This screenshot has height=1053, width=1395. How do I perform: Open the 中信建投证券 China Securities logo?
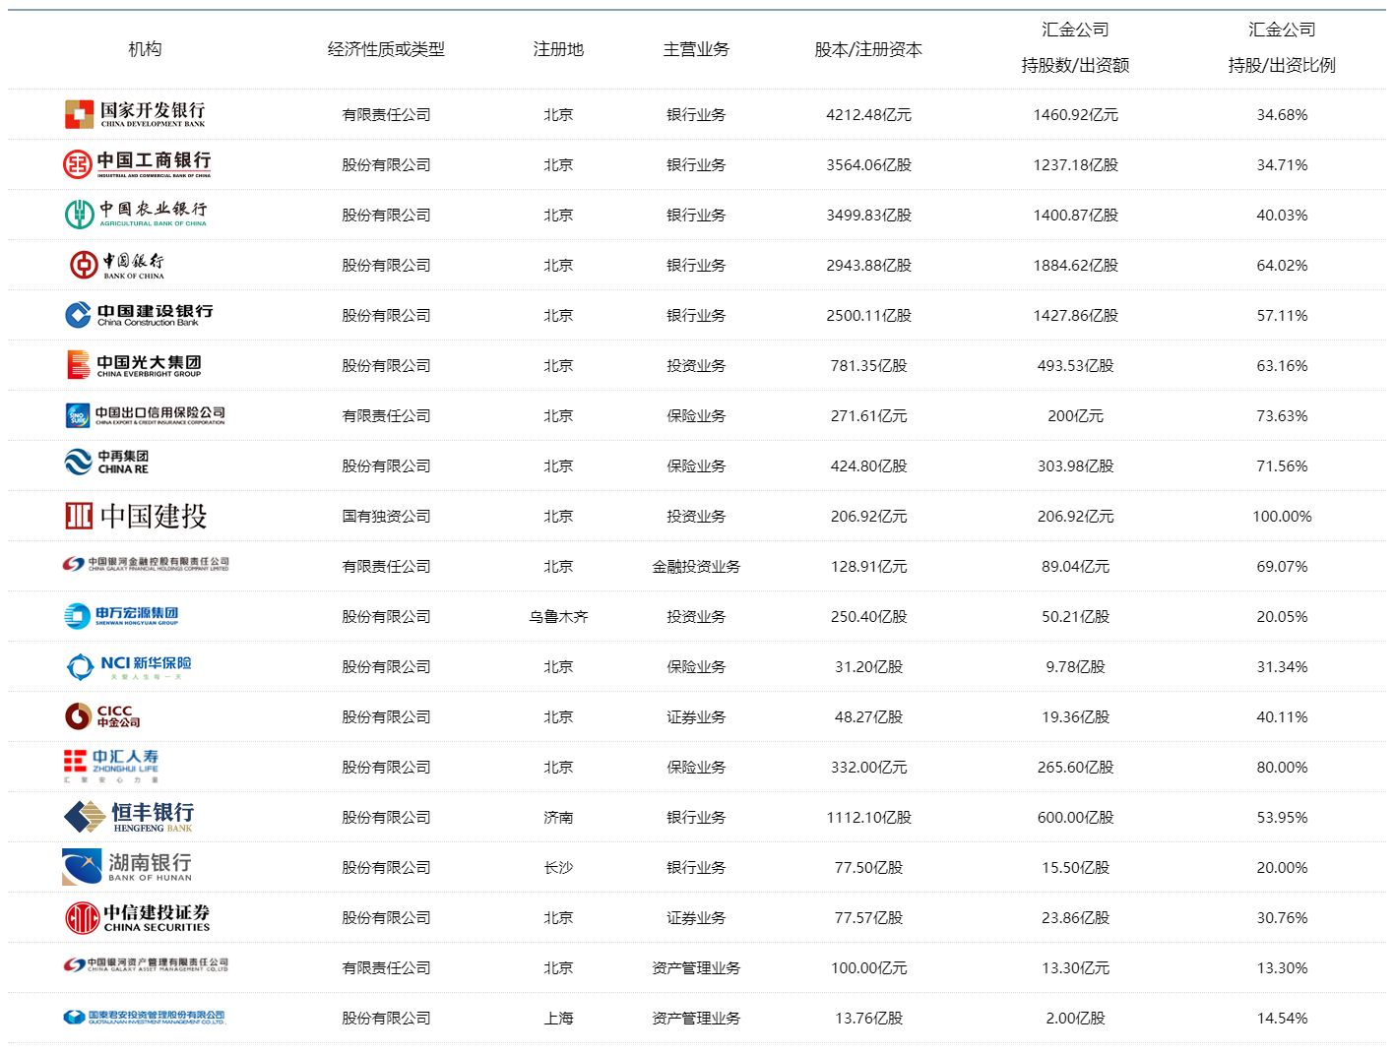138,918
